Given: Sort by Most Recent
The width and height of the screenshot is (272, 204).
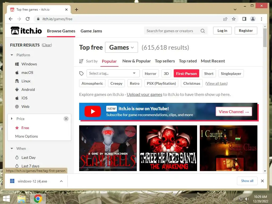Looking at the screenshot, I should [213, 61].
